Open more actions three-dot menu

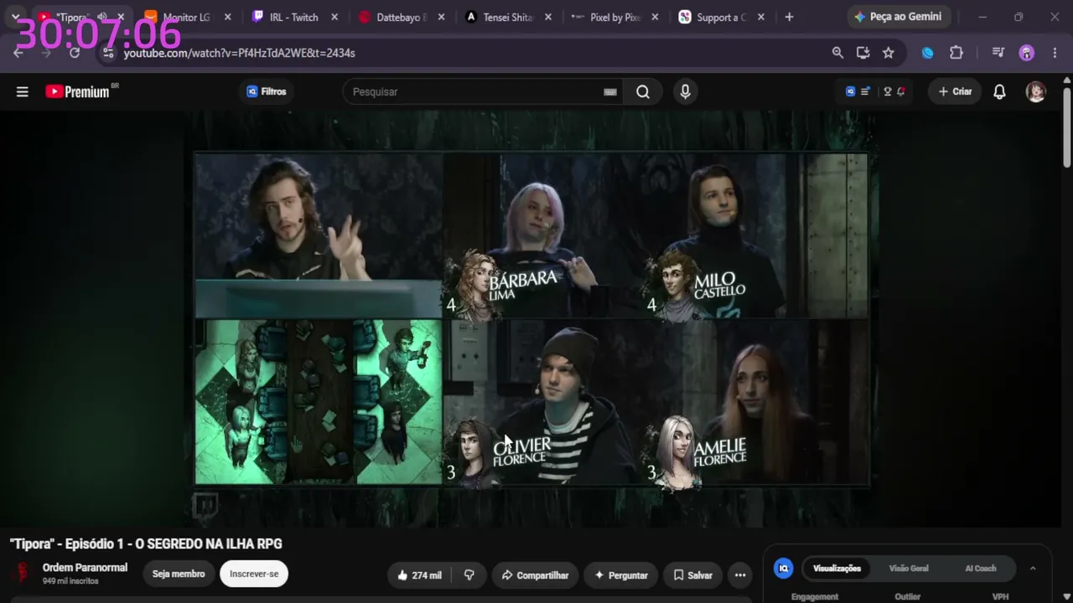[x=740, y=575]
